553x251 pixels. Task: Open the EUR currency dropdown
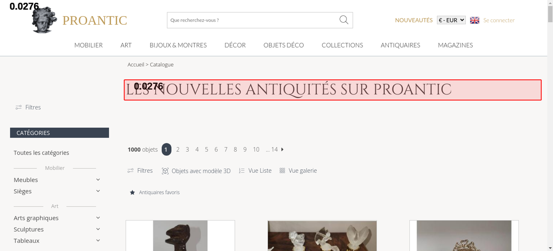click(x=451, y=20)
